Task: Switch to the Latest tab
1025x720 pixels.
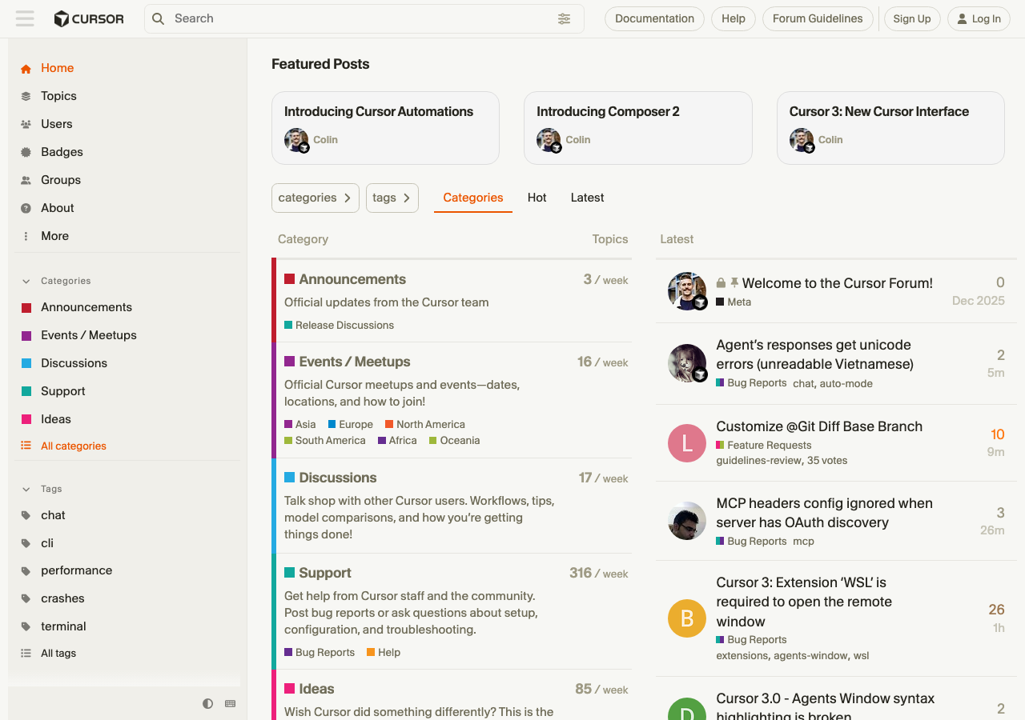Action: [x=587, y=198]
